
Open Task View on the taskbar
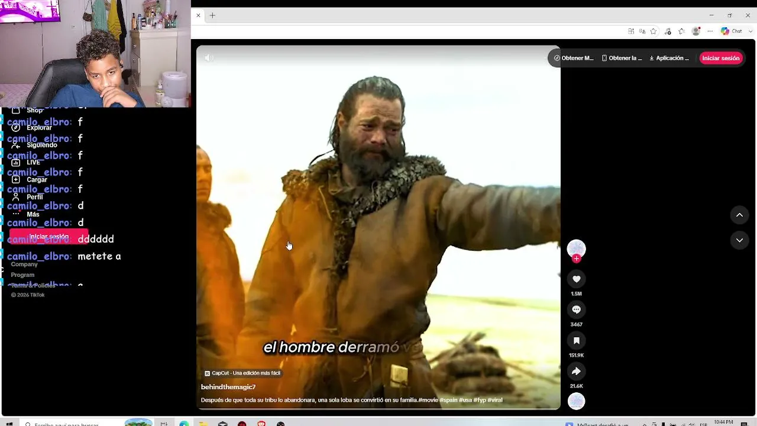tap(164, 424)
